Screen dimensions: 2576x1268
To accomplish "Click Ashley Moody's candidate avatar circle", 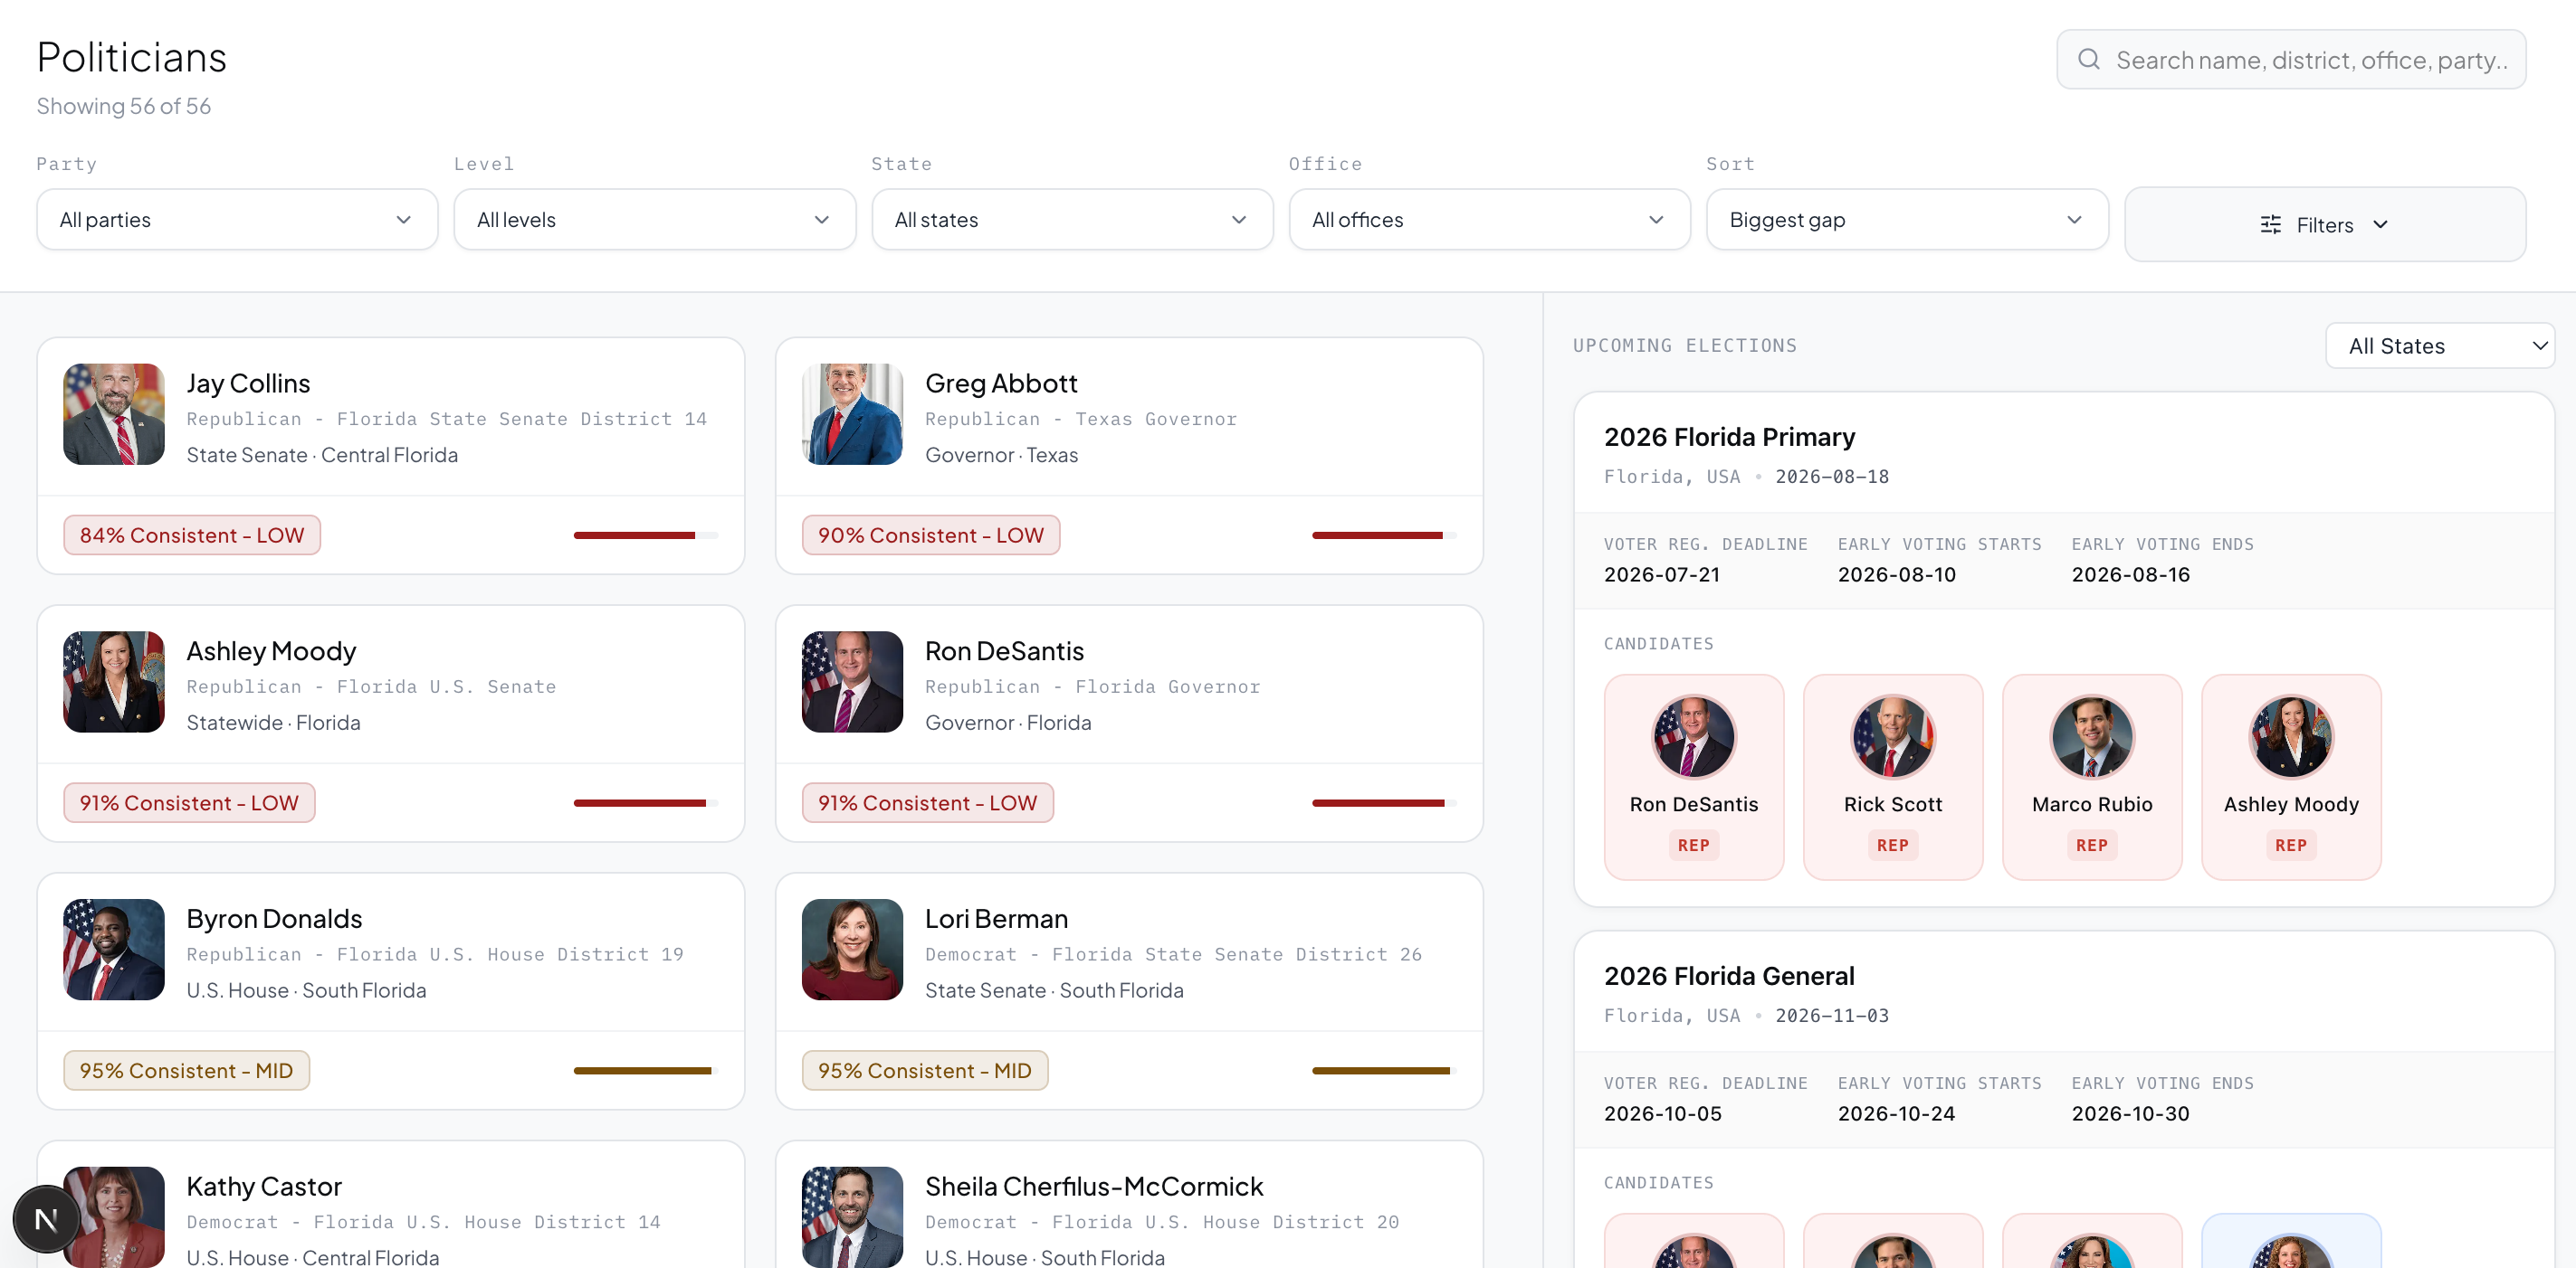I will pos(2290,737).
